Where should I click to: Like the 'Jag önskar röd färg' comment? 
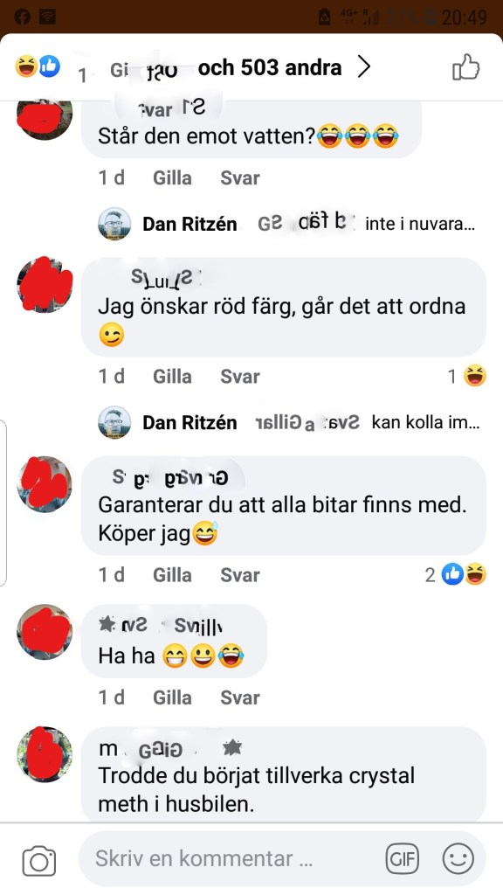tap(172, 377)
